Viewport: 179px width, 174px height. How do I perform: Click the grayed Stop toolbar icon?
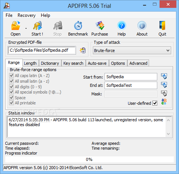pos(58,25)
